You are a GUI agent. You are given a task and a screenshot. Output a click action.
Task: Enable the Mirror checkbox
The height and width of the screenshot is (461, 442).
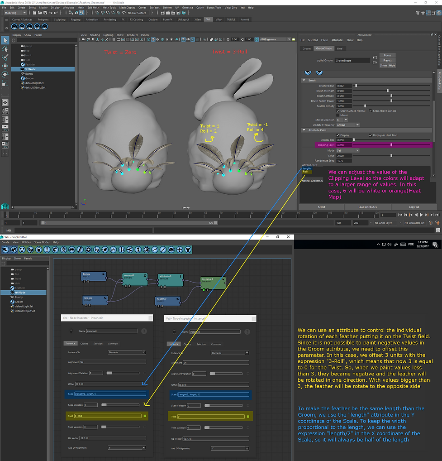338,115
